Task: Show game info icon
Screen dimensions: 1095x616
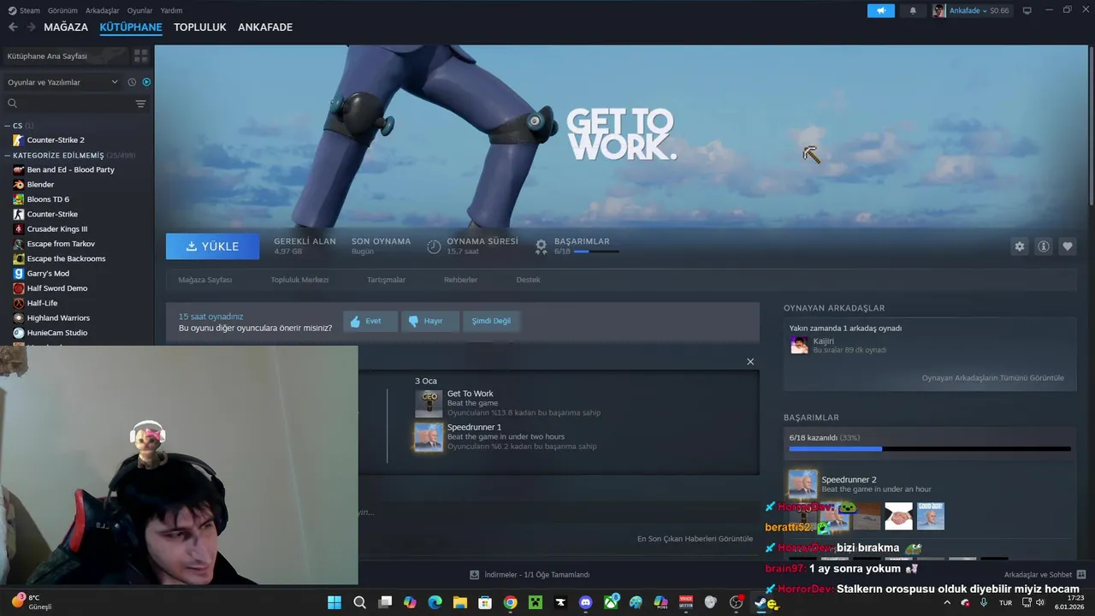Action: click(1044, 246)
